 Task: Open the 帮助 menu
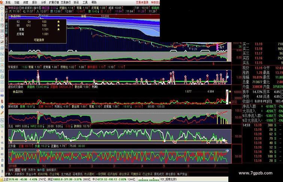click(94, 3)
